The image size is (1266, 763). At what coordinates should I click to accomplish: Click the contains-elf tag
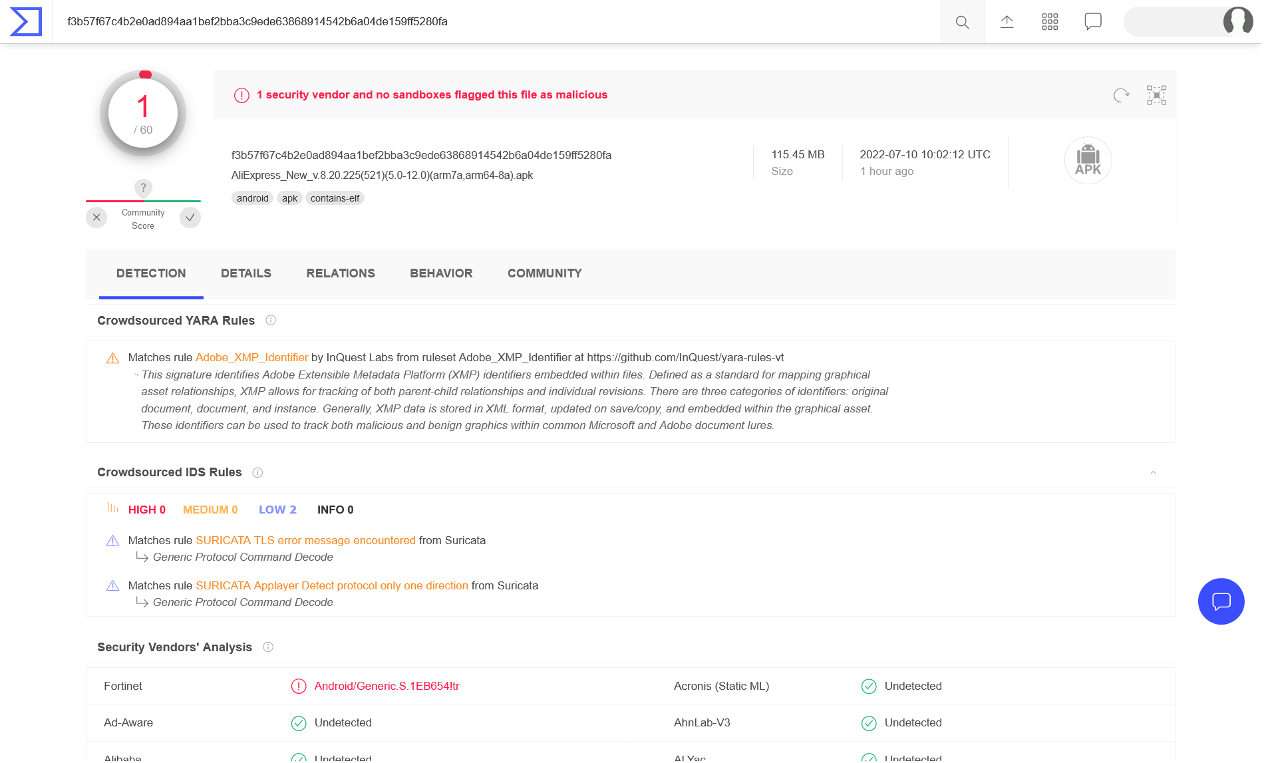pos(335,198)
